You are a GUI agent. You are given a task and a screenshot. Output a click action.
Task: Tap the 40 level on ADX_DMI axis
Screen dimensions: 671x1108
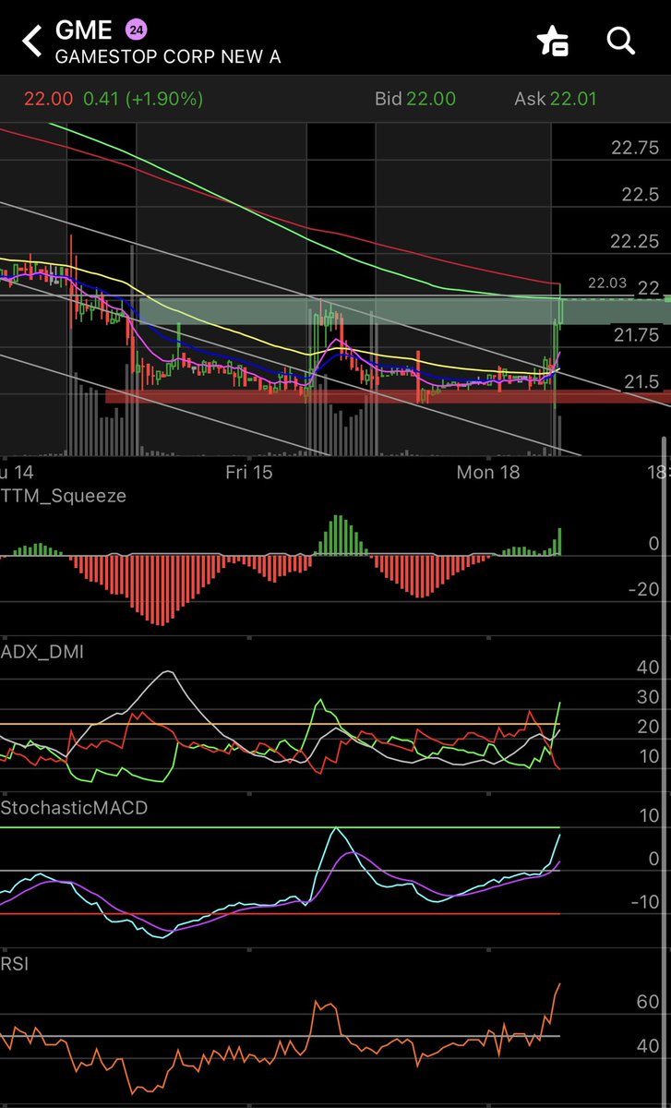648,668
